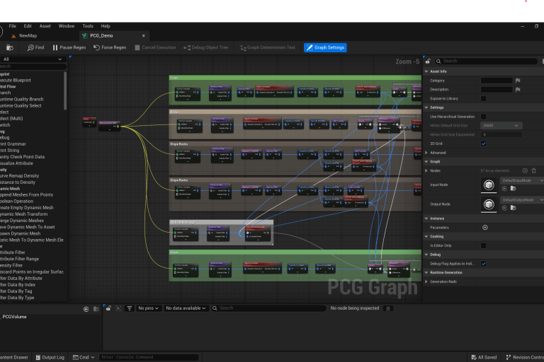Enable the Expose to Library checkbox
544x362 pixels.
coord(483,99)
